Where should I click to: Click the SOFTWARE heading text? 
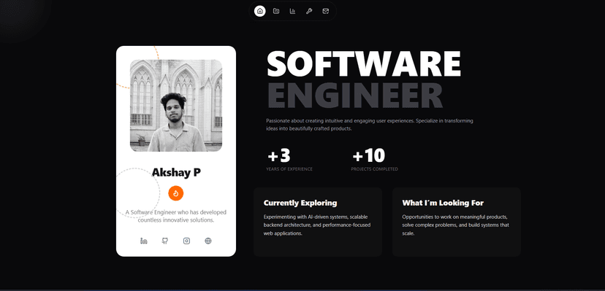tap(364, 64)
